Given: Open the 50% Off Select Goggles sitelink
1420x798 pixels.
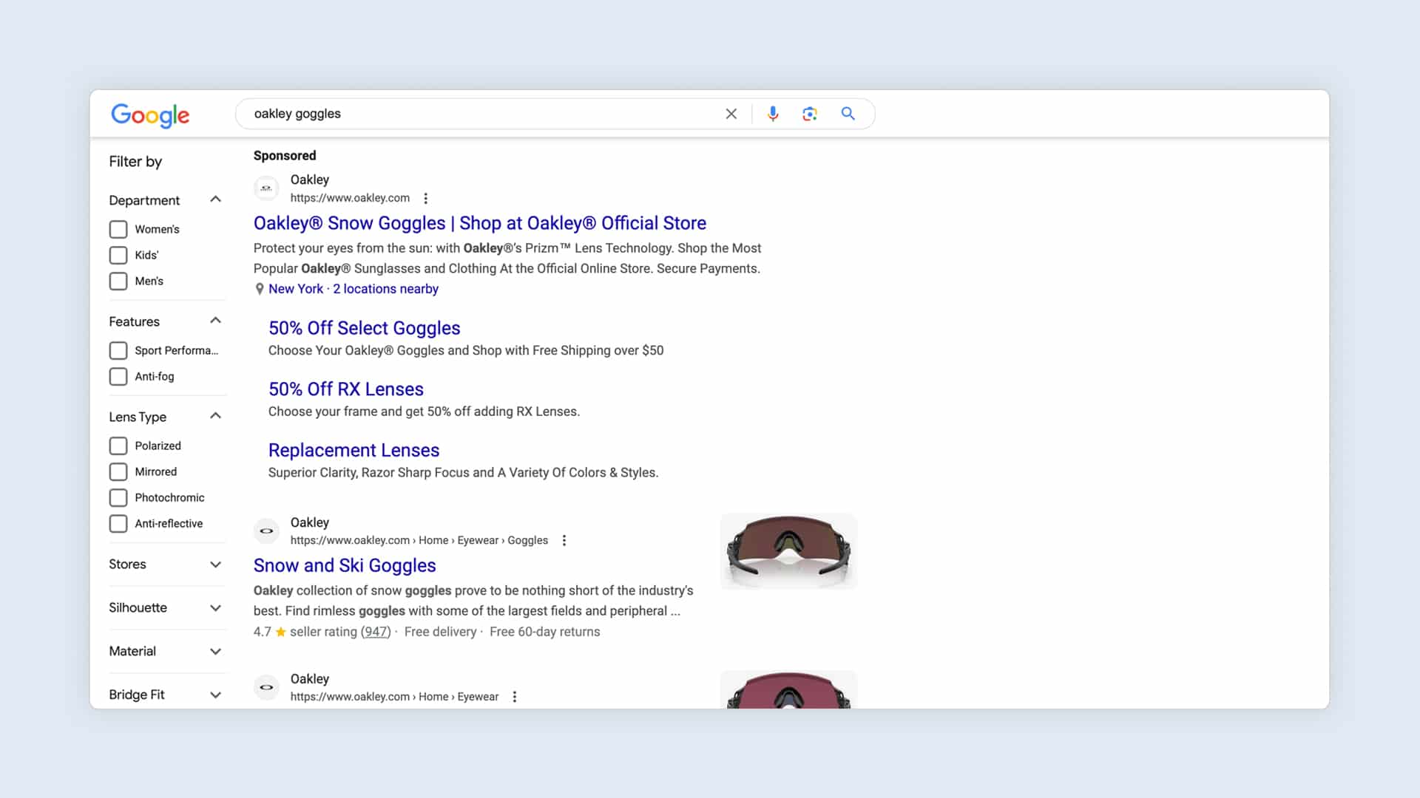Looking at the screenshot, I should click(x=364, y=328).
